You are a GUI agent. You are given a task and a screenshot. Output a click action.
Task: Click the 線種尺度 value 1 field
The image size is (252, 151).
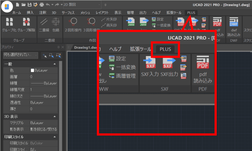44,90
